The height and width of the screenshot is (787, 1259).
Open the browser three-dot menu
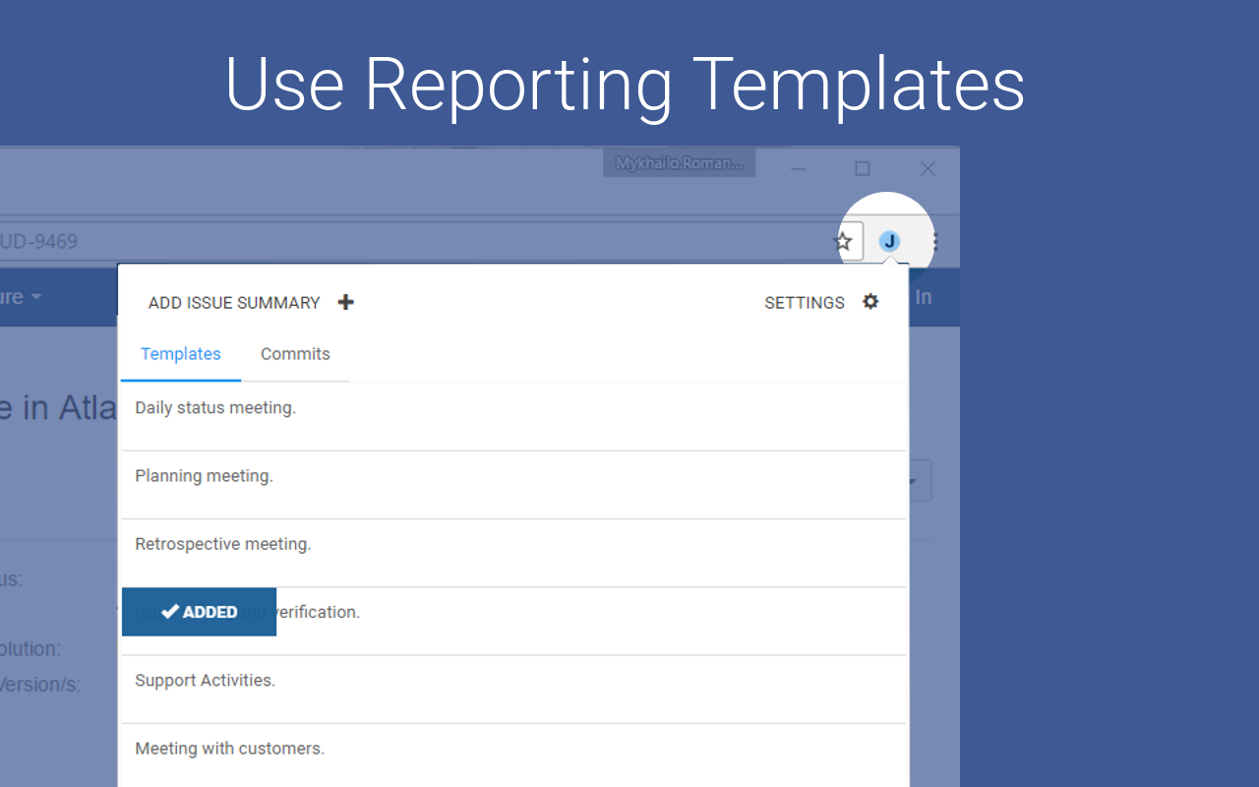(934, 241)
